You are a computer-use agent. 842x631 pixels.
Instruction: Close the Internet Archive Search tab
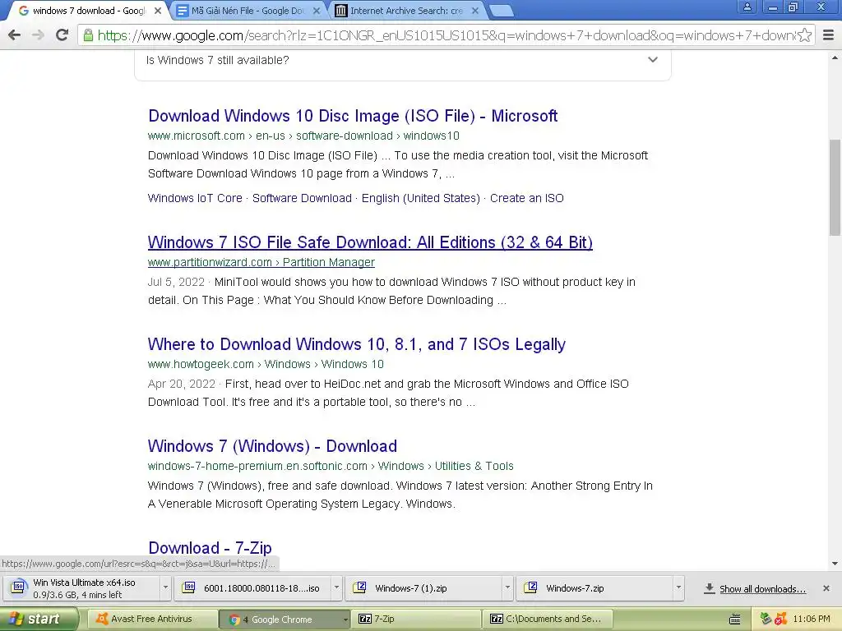[475, 10]
